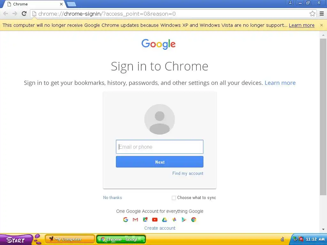Click the gray profile avatar image
327x245 pixels.
coord(160,119)
